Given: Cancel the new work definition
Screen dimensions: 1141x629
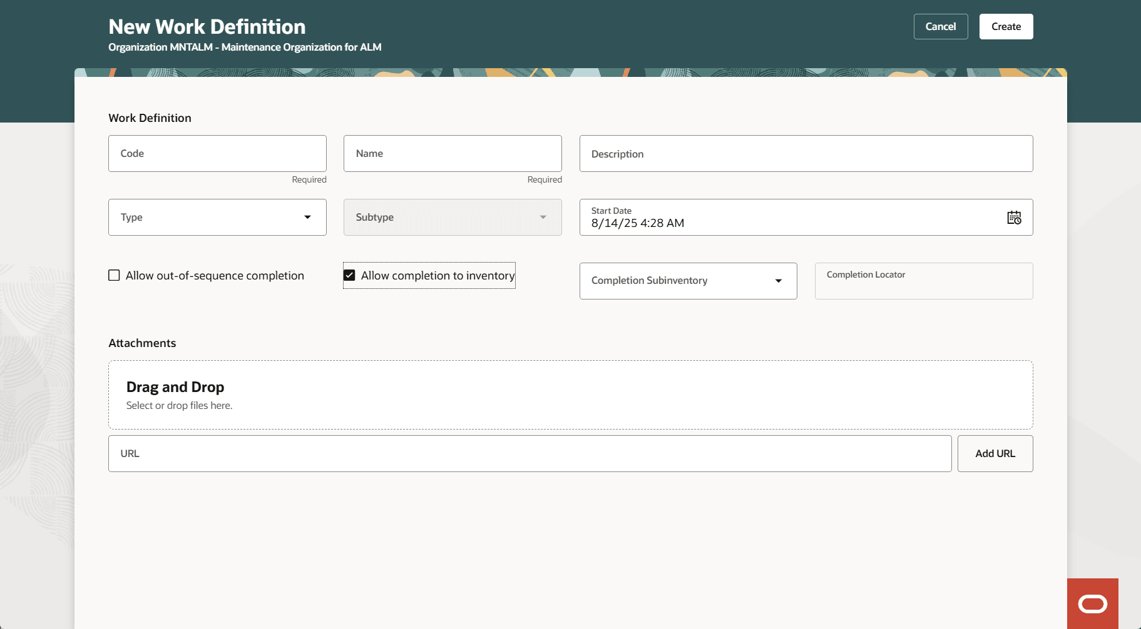Looking at the screenshot, I should [940, 26].
